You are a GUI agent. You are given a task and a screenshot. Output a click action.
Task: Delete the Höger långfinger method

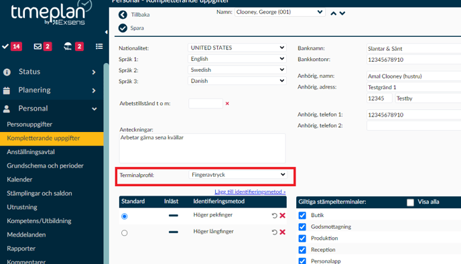pyautogui.click(x=283, y=233)
